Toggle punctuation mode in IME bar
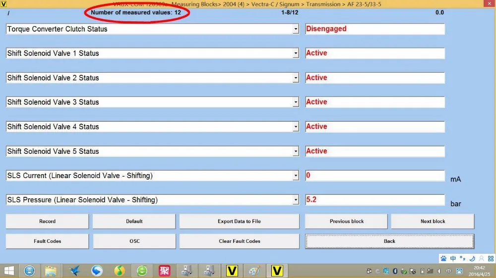 click(462, 258)
